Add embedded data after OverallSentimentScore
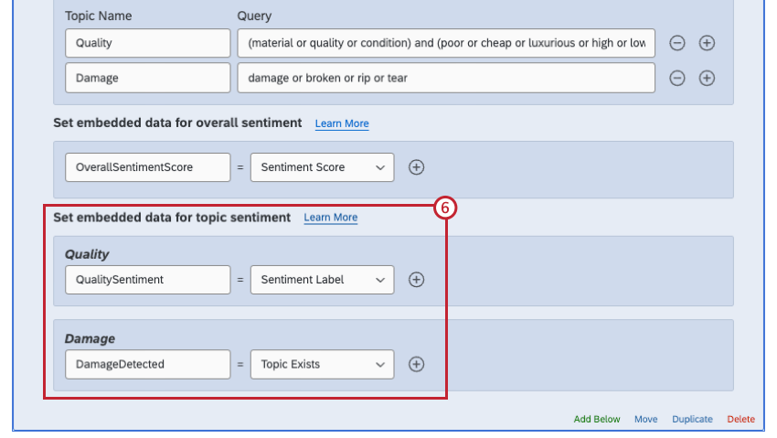The width and height of the screenshot is (777, 438). [416, 167]
